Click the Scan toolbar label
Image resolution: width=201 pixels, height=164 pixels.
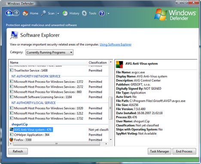click(51, 13)
